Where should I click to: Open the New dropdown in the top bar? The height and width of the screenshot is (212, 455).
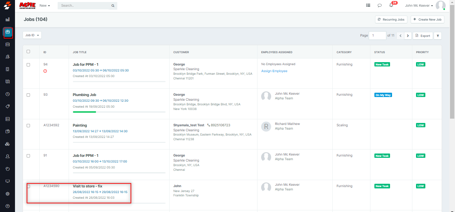45,6
